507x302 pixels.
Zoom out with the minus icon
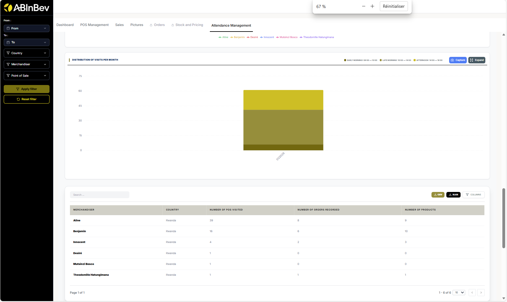click(x=364, y=6)
